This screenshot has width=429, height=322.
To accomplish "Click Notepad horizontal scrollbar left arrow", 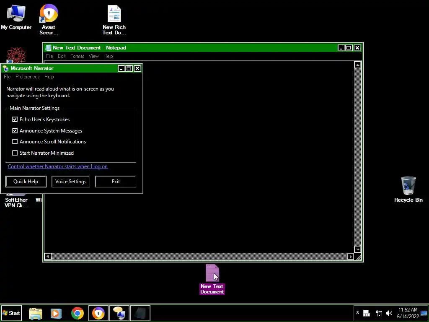I will [x=48, y=257].
